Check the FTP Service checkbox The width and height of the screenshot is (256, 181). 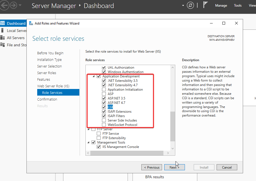pos(99,134)
